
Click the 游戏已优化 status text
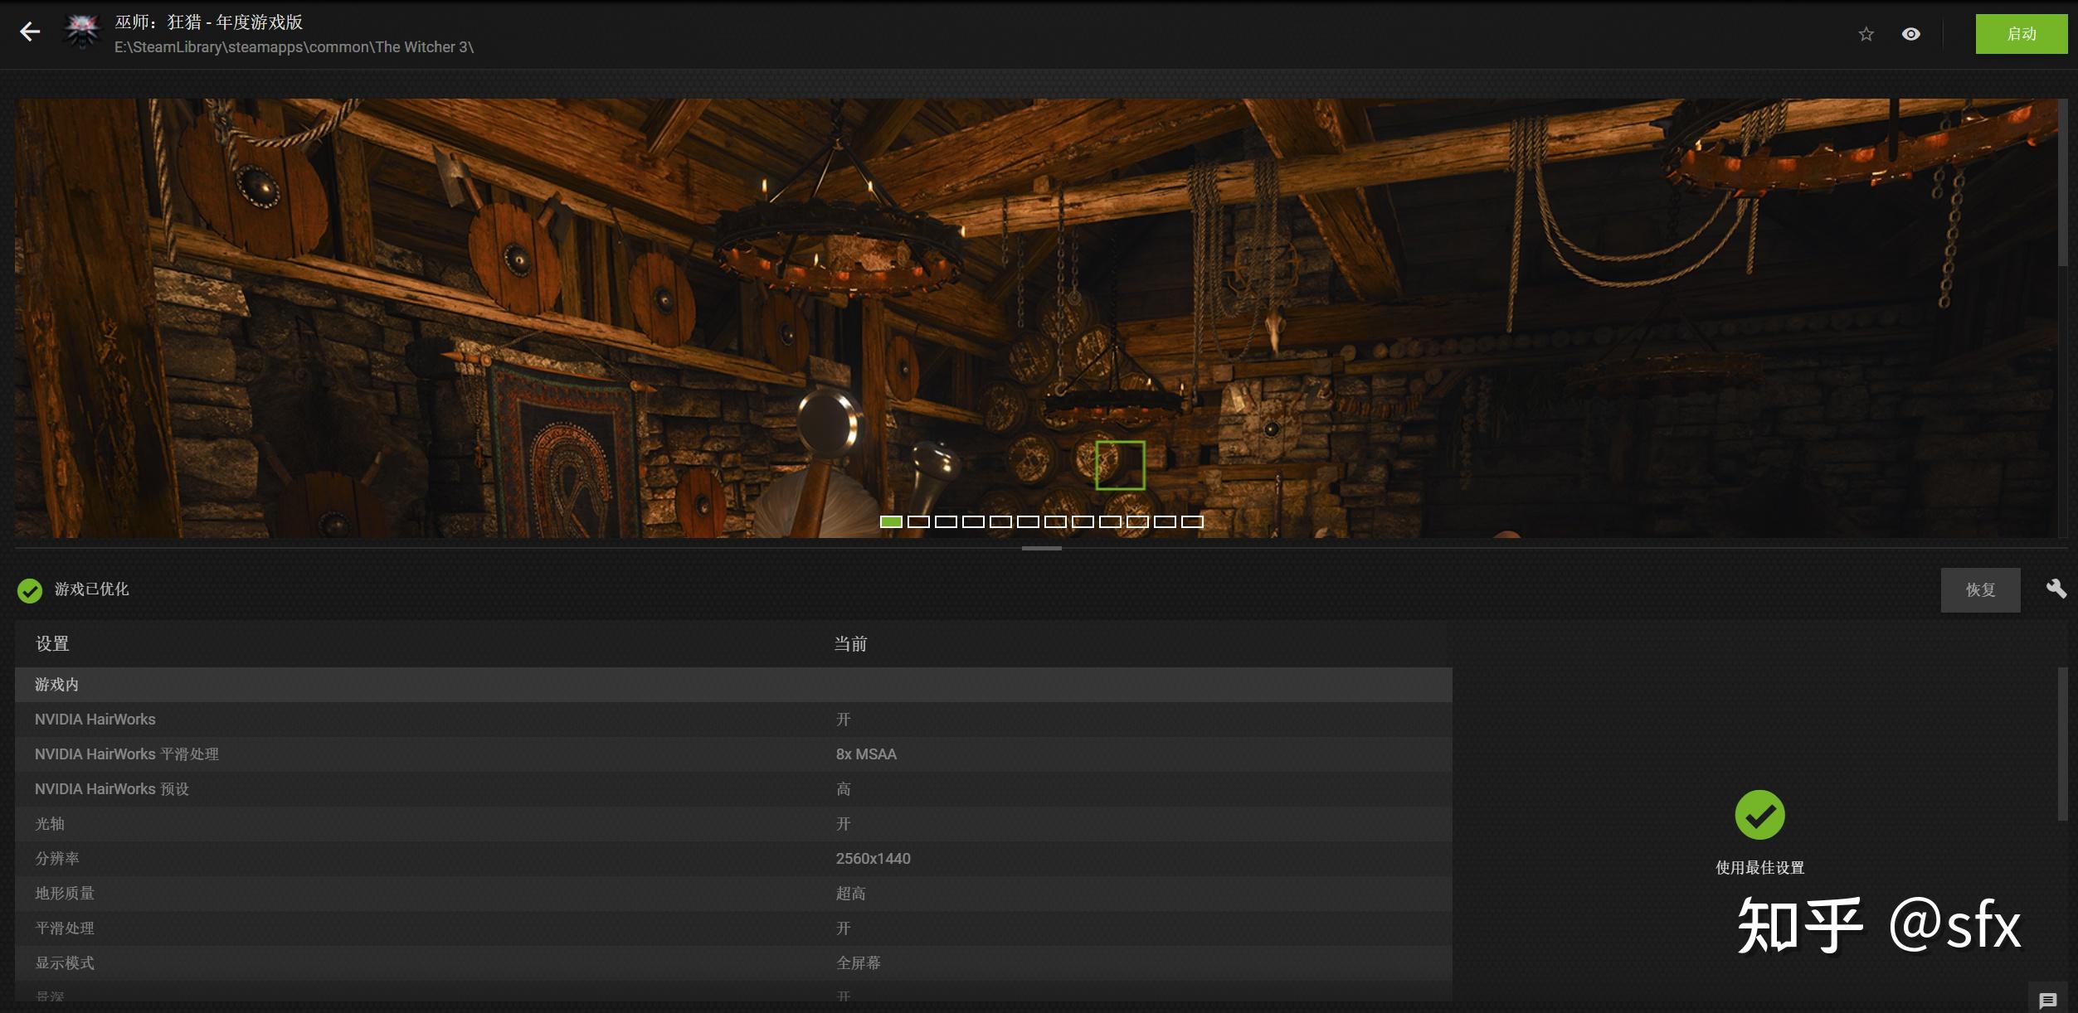coord(91,589)
